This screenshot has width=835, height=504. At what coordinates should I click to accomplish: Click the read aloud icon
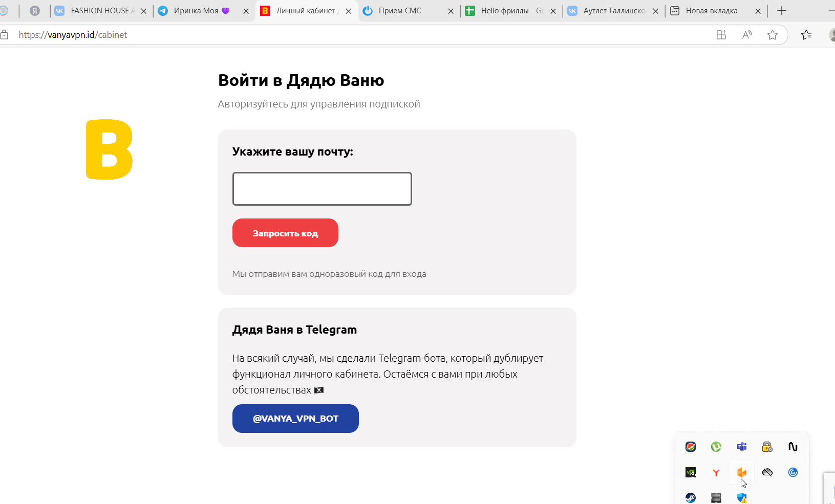(x=747, y=35)
